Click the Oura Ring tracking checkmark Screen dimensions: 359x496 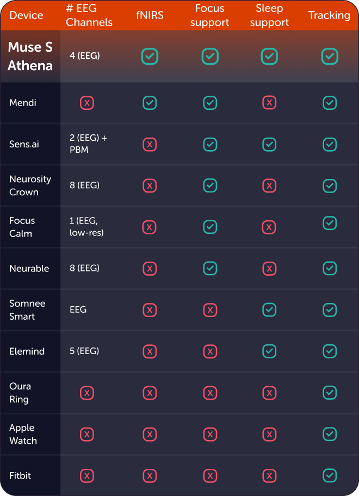click(330, 393)
